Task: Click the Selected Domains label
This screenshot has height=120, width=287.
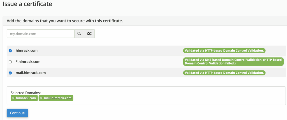Action: (26, 93)
